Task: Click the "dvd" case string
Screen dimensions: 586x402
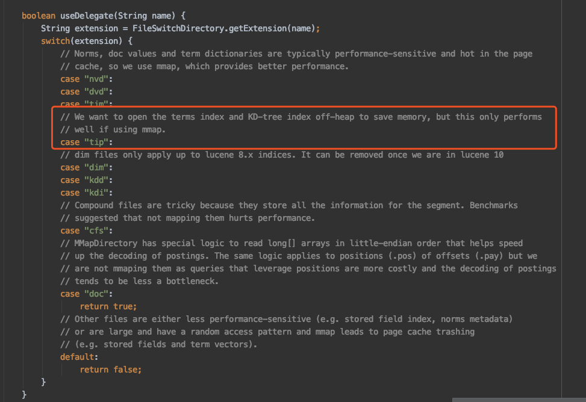Action: coord(96,92)
